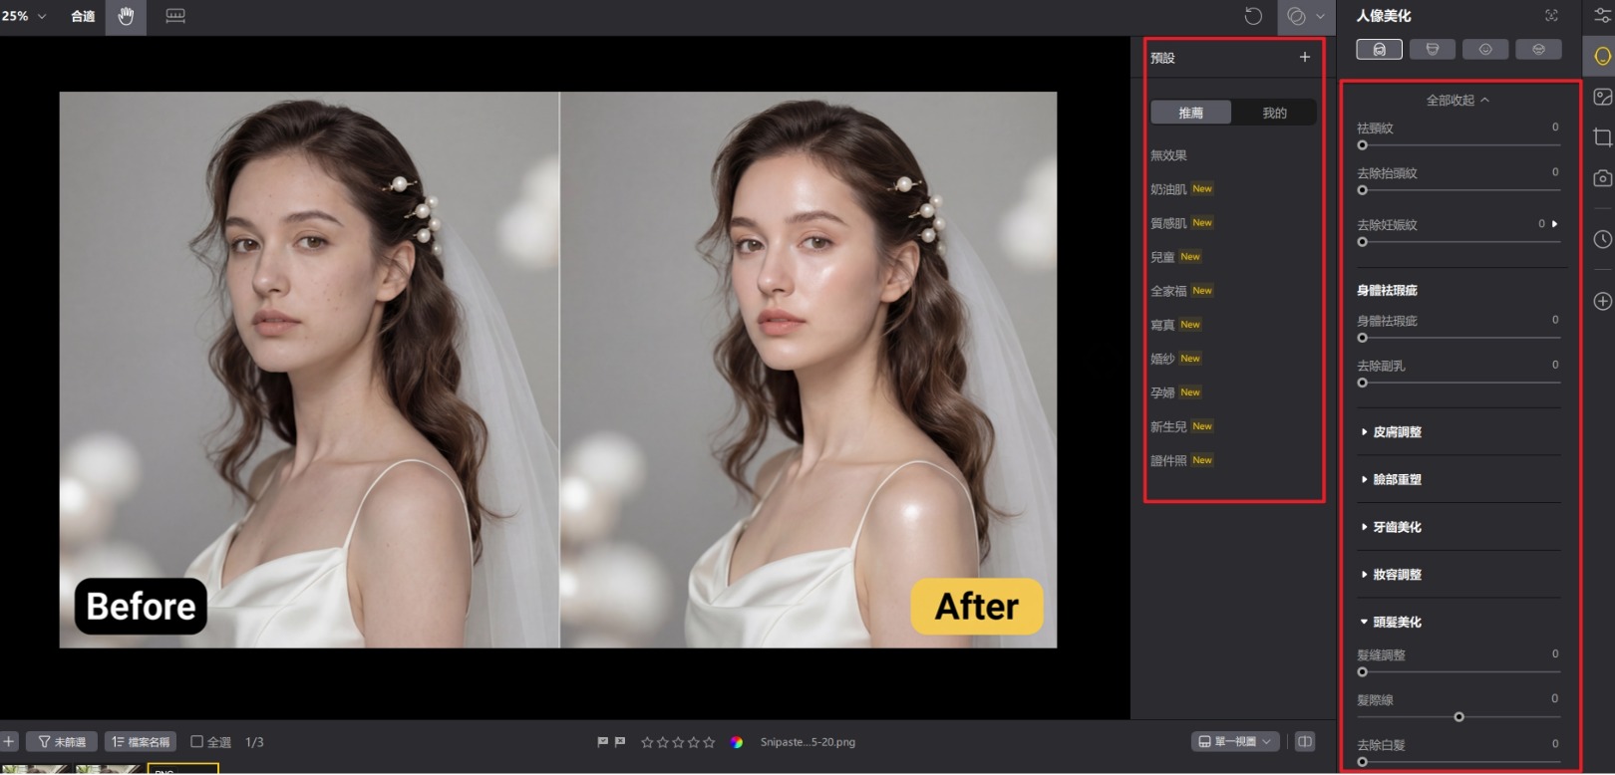Expand the 牙齒美化 section

pos(1392,527)
